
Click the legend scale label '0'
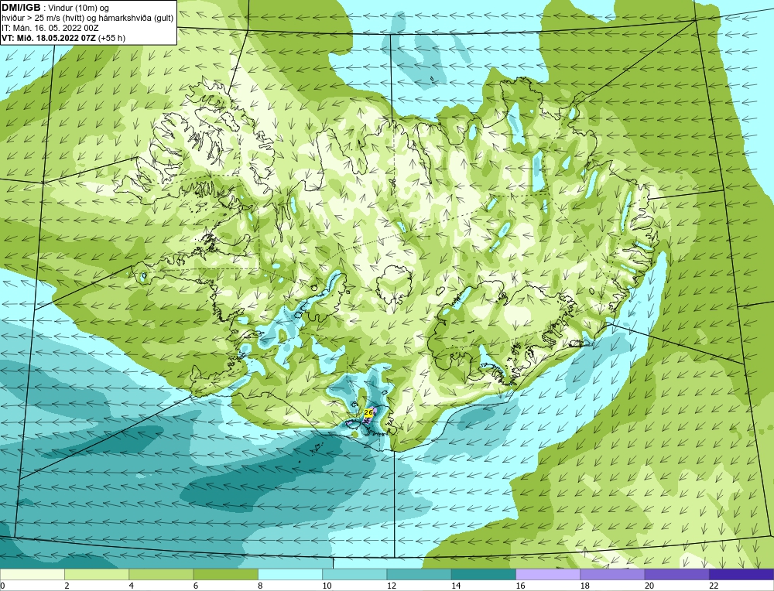(x=2, y=586)
